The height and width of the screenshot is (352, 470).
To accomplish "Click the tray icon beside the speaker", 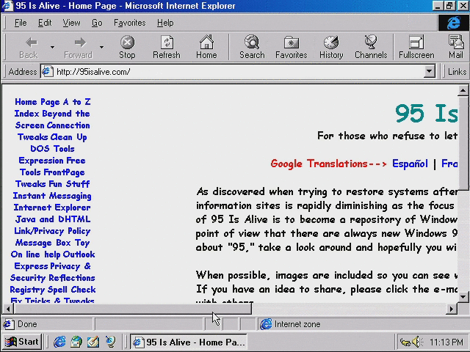I will pyautogui.click(x=405, y=342).
